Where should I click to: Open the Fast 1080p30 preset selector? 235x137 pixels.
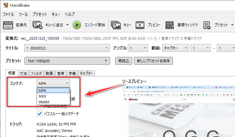click(67, 61)
